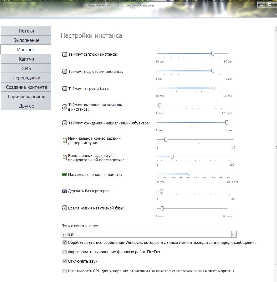277x282 pixels.
Task: Minimize the ZennoPoster window
Action: (x=262, y=5)
